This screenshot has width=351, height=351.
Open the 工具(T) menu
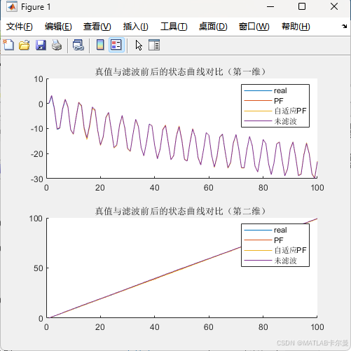click(x=174, y=27)
